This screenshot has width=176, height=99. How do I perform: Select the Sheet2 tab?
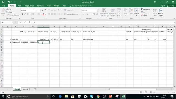tap(25, 89)
